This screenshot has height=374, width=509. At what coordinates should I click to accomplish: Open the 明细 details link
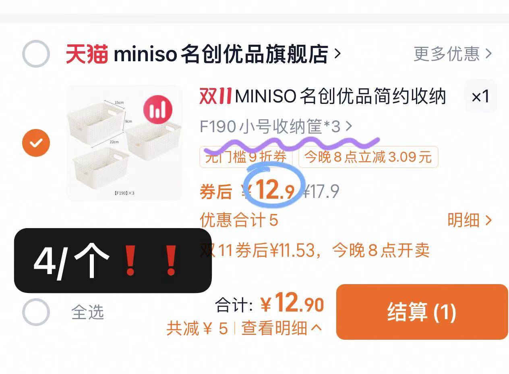470,220
